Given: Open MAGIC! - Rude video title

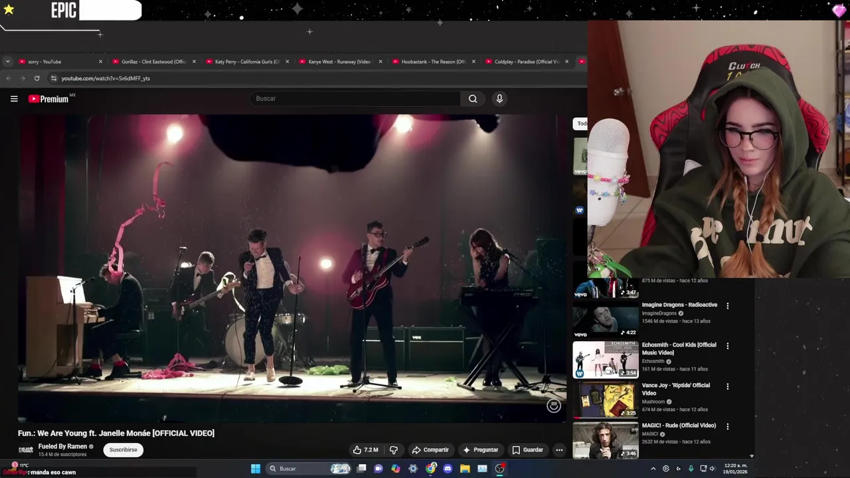Looking at the screenshot, I should click(679, 426).
